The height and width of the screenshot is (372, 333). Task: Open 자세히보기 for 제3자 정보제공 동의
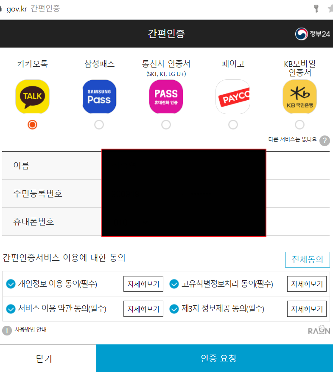click(x=307, y=309)
